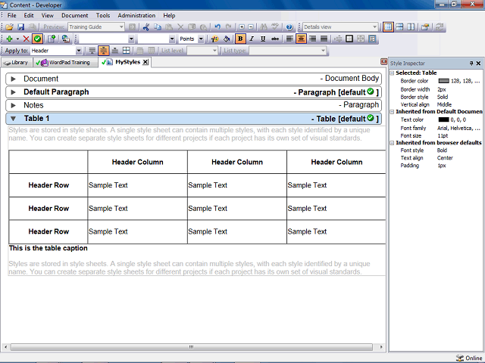Copy selection using the toolbar icon
485x363 pixels.
[158, 27]
